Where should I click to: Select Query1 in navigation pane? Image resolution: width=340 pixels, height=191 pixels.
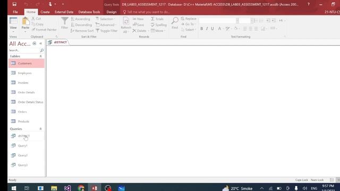27,146
